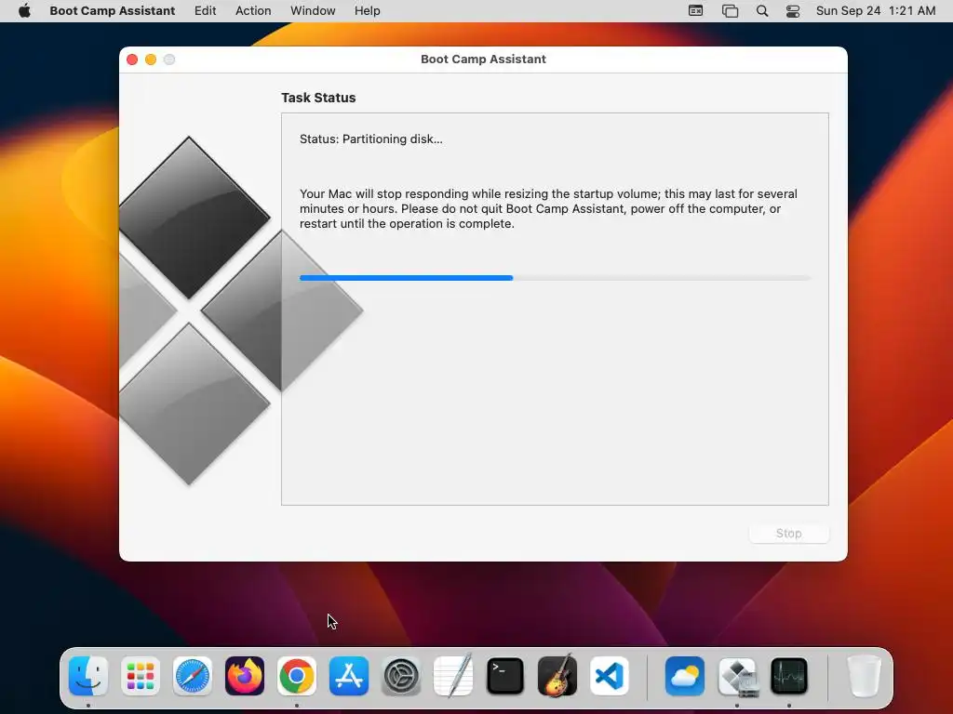Image resolution: width=953 pixels, height=714 pixels.
Task: Click the Stop button
Action: point(789,534)
